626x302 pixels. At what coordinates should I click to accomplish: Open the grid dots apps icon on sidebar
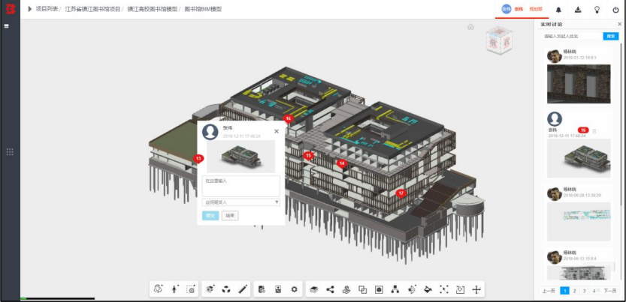click(10, 151)
